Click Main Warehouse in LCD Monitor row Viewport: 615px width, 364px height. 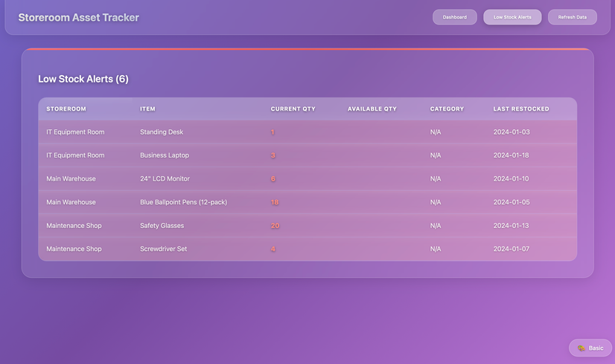[x=71, y=179]
